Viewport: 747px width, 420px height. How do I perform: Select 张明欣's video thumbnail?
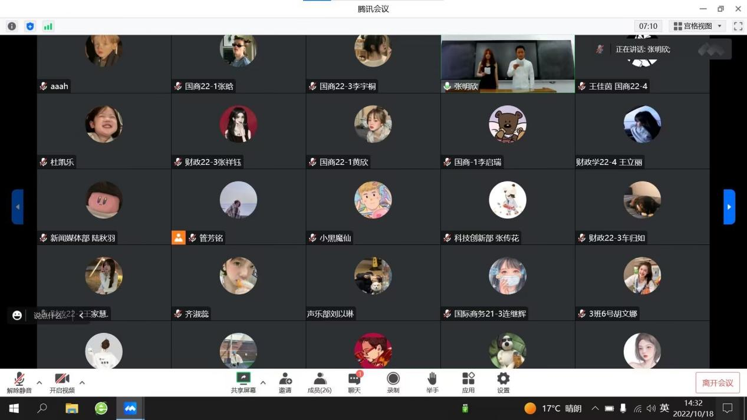[x=507, y=64]
